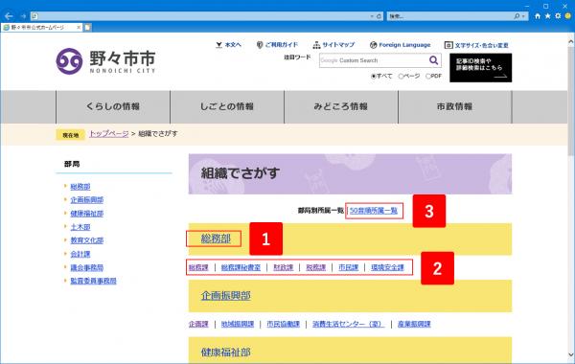This screenshot has width=575, height=364.
Task: Open the 税務課 link
Action: [x=315, y=267]
